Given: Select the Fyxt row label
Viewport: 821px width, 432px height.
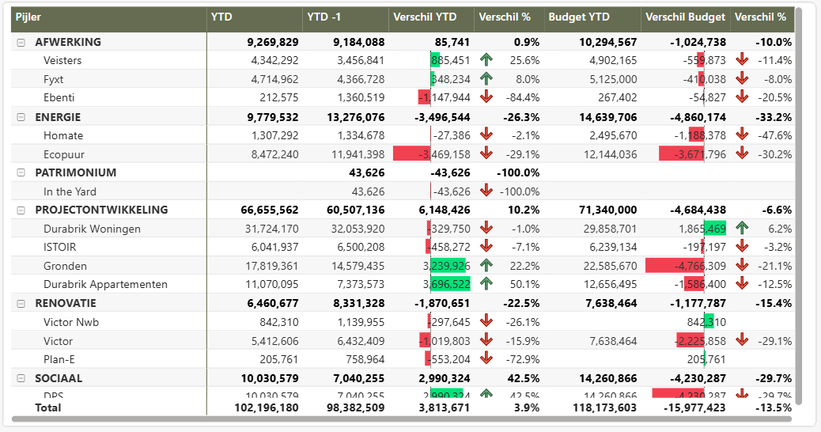Looking at the screenshot, I should coord(54,80).
